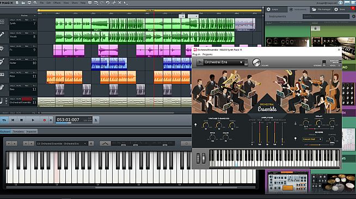Solo the Synth track

(x=13, y=20)
